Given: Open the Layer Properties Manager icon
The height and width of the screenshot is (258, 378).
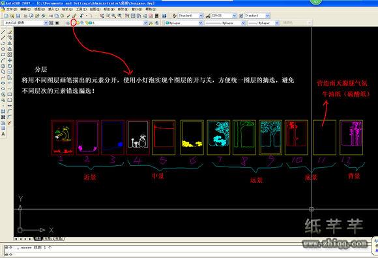Looking at the screenshot, I should coord(68,23).
